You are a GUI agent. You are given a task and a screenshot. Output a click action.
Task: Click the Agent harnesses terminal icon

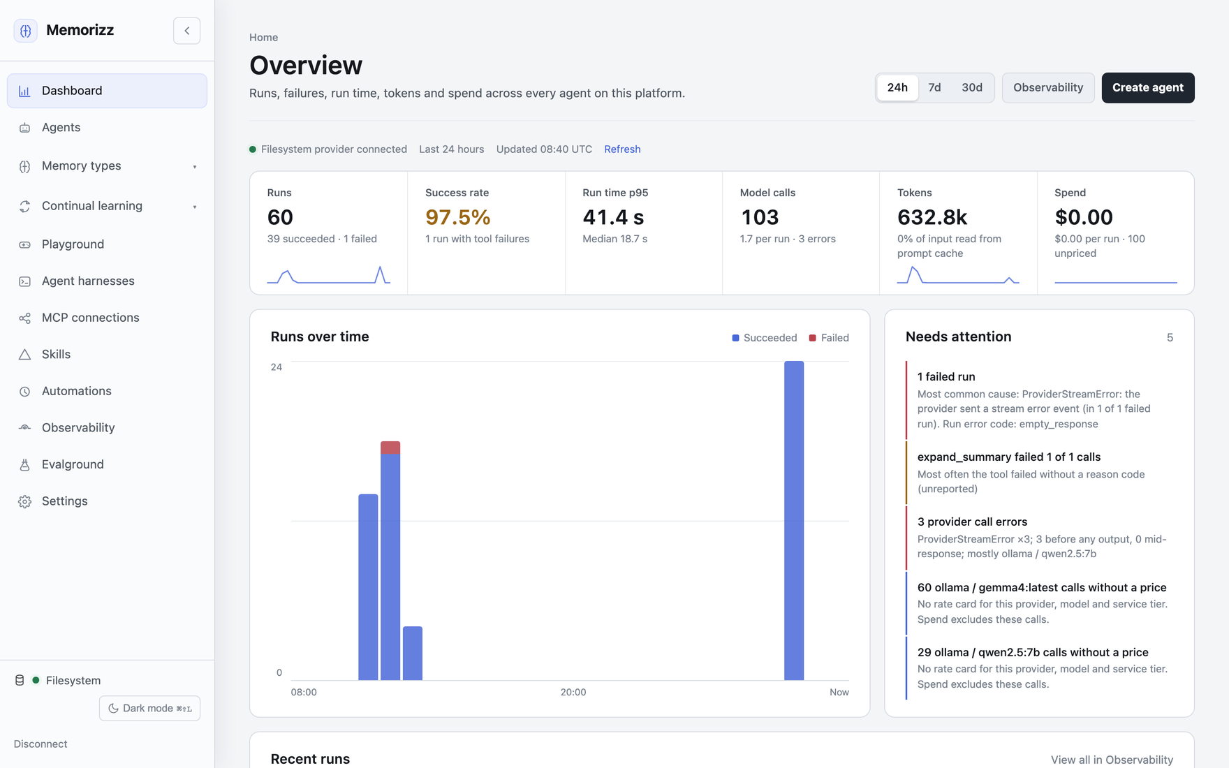[24, 281]
